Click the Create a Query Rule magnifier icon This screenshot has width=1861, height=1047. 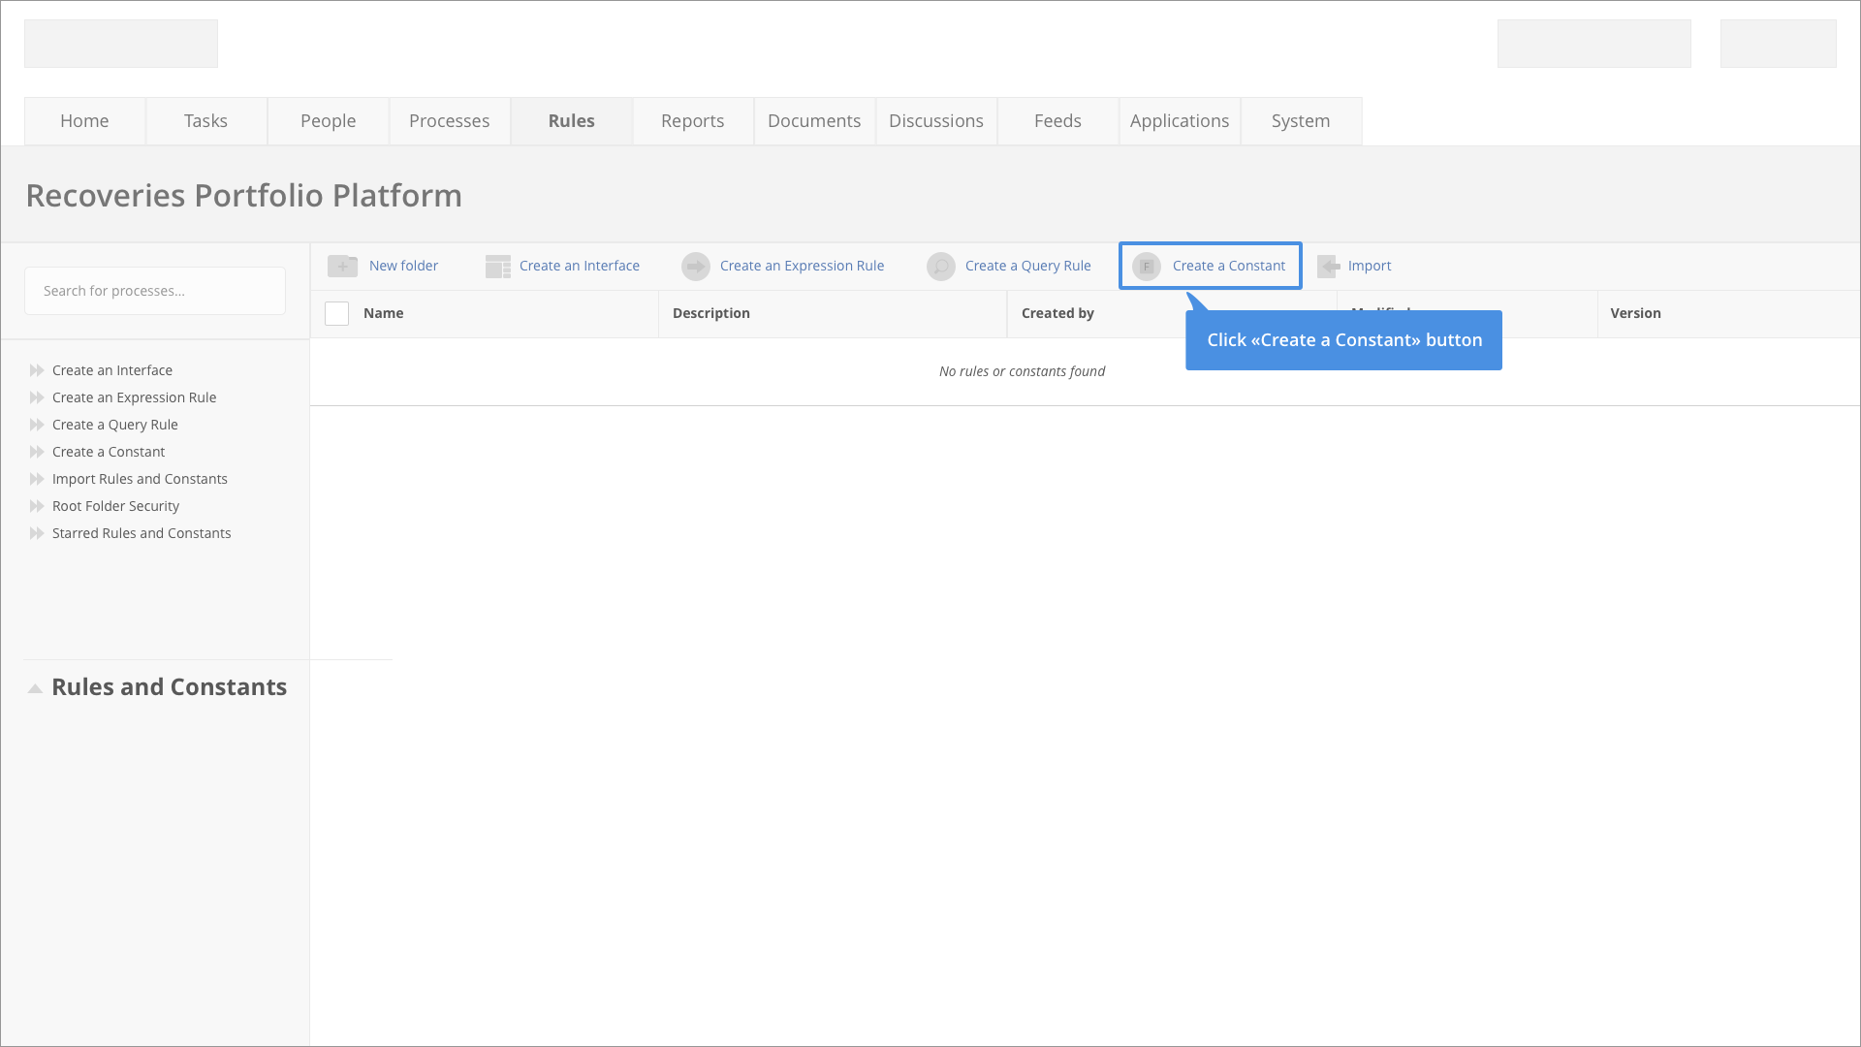pos(940,267)
